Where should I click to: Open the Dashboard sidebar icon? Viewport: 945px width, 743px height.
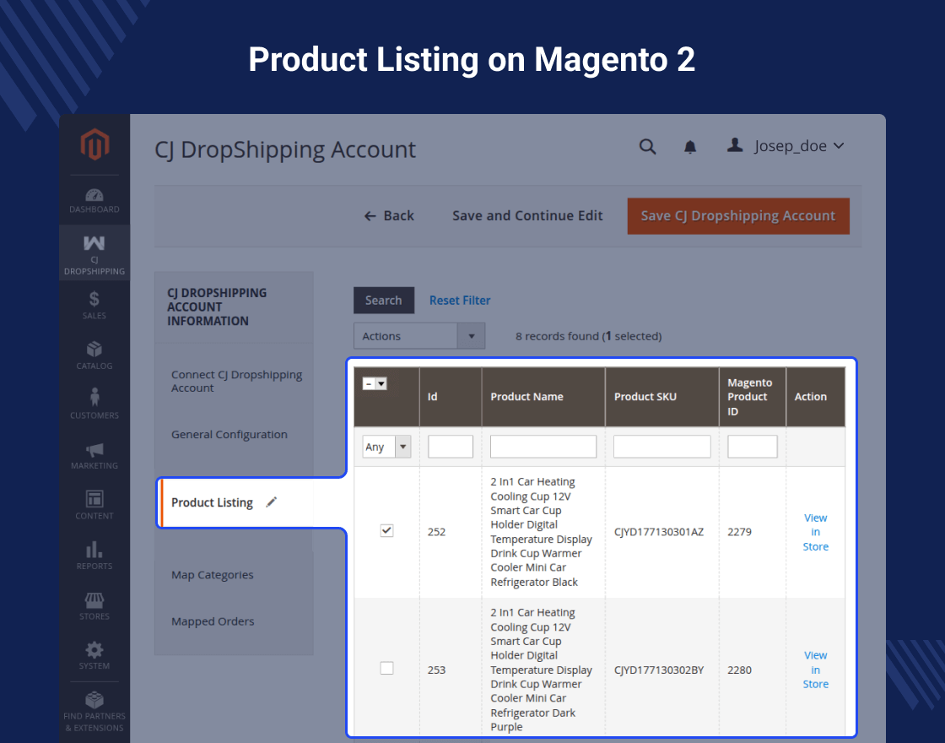click(94, 201)
